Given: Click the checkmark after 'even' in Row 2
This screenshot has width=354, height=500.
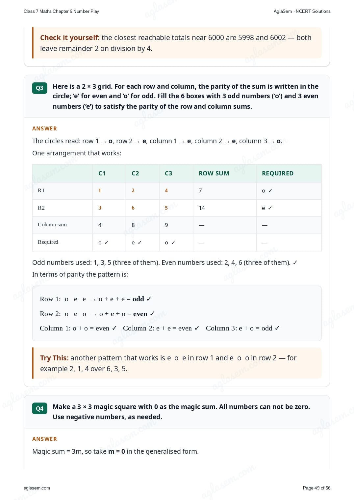Looking at the screenshot, I should point(152,314).
